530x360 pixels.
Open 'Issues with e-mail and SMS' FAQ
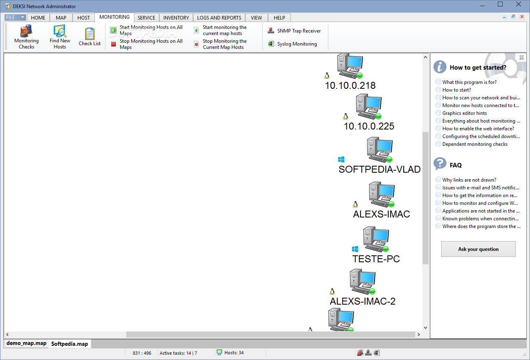click(x=481, y=187)
